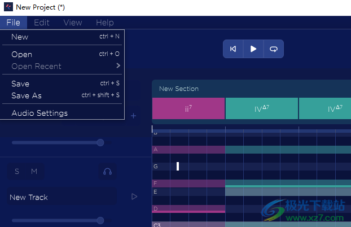The height and width of the screenshot is (227, 351).
Task: Open the Edit menu
Action: (42, 23)
